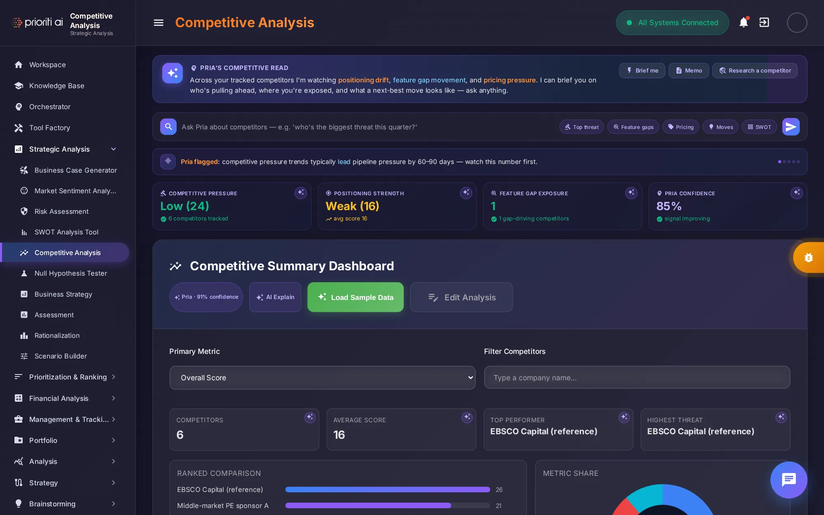
Task: Open AI sparkle on Top Performer card
Action: click(624, 417)
